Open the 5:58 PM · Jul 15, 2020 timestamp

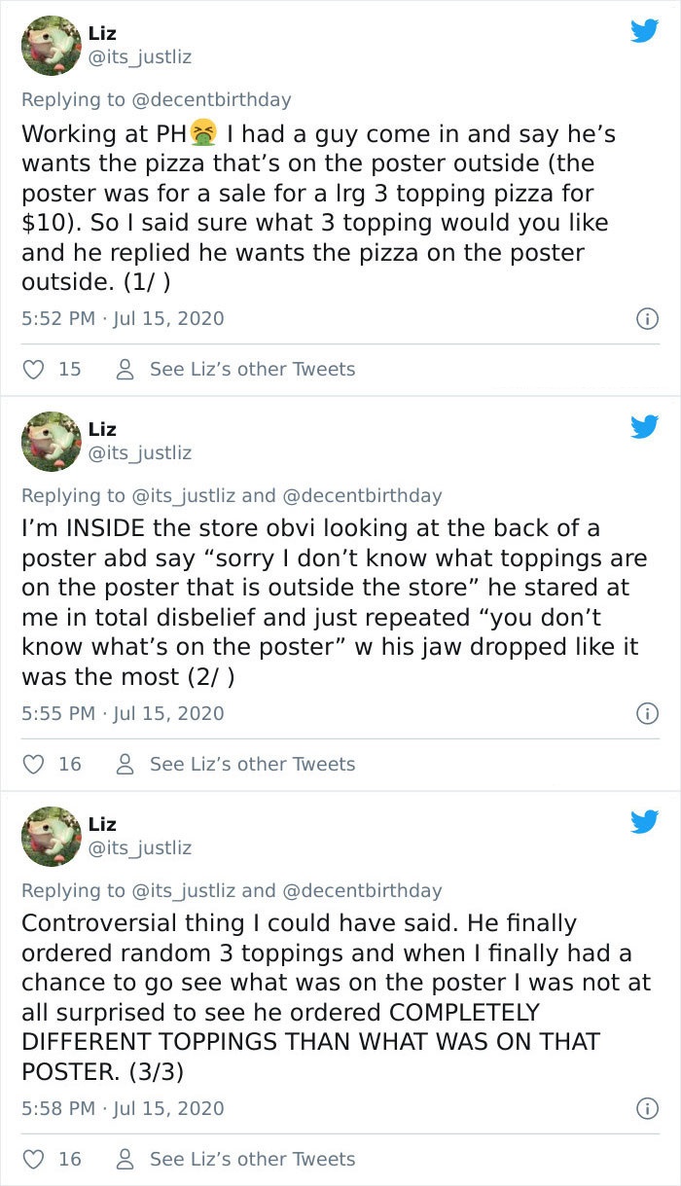tap(123, 1108)
